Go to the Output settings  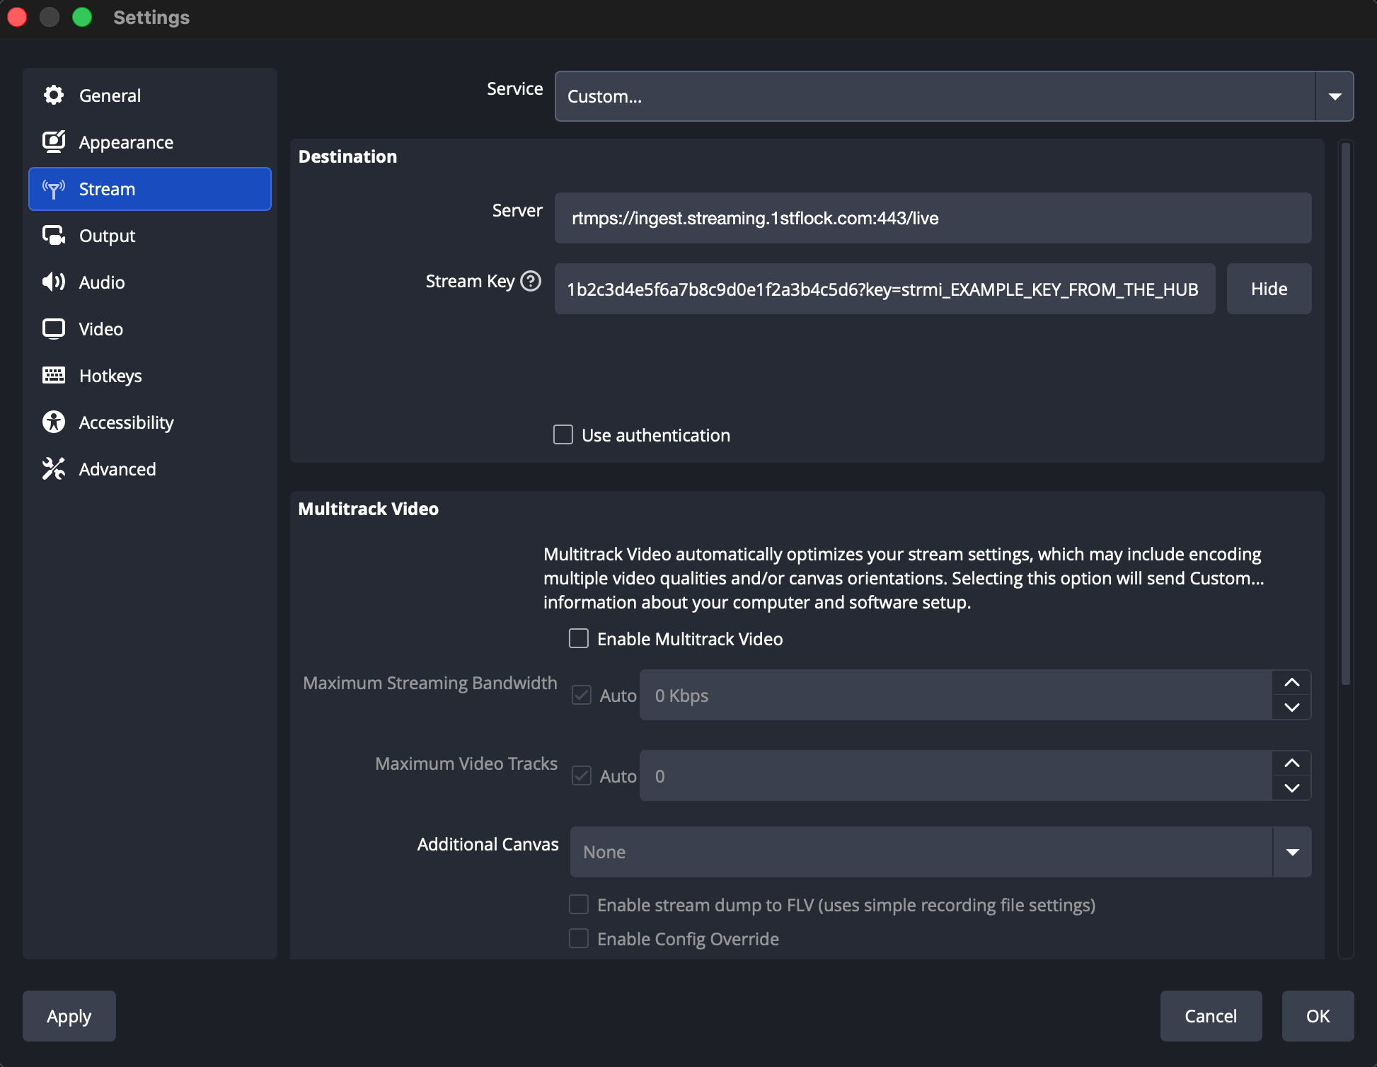tap(150, 236)
